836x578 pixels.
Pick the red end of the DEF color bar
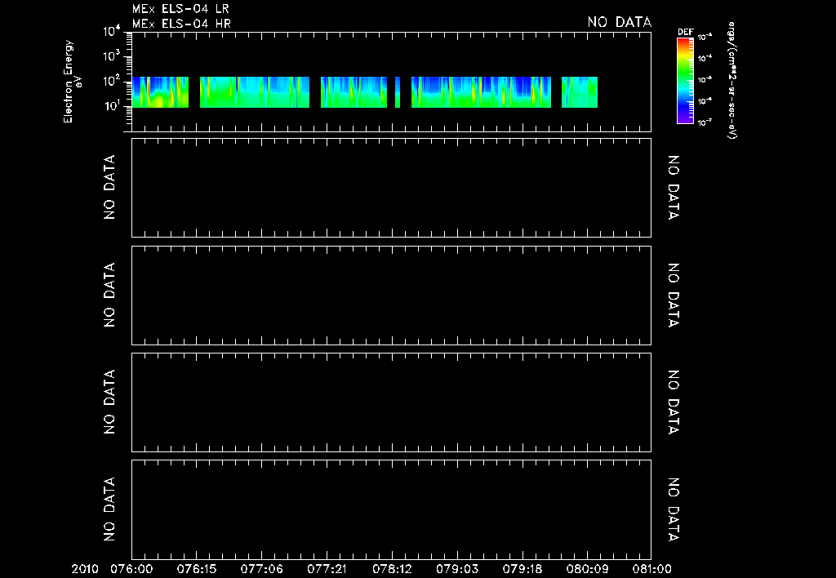tap(685, 42)
